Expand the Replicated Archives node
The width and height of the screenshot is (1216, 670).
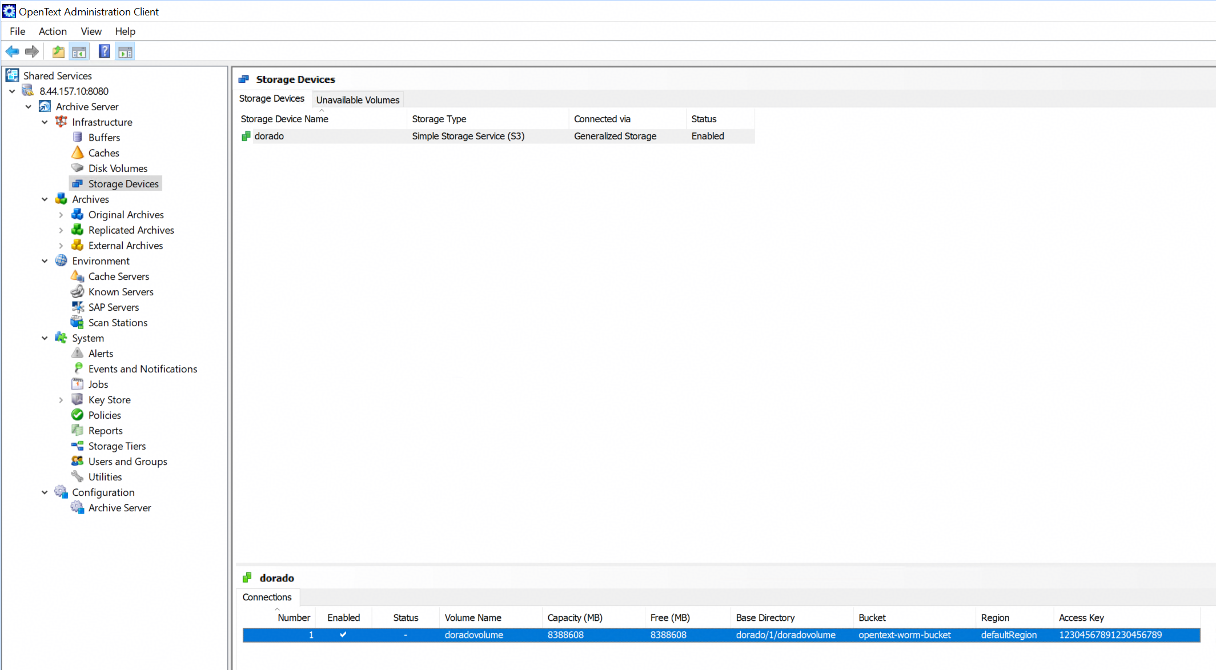pyautogui.click(x=61, y=230)
